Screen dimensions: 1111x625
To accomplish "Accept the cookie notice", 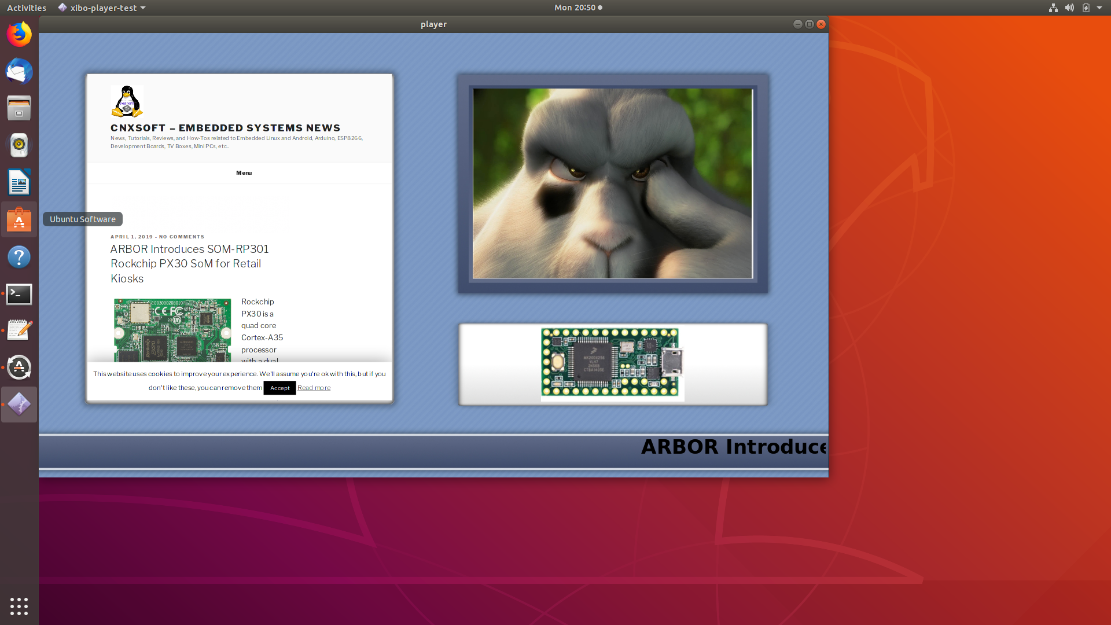I will pos(279,388).
